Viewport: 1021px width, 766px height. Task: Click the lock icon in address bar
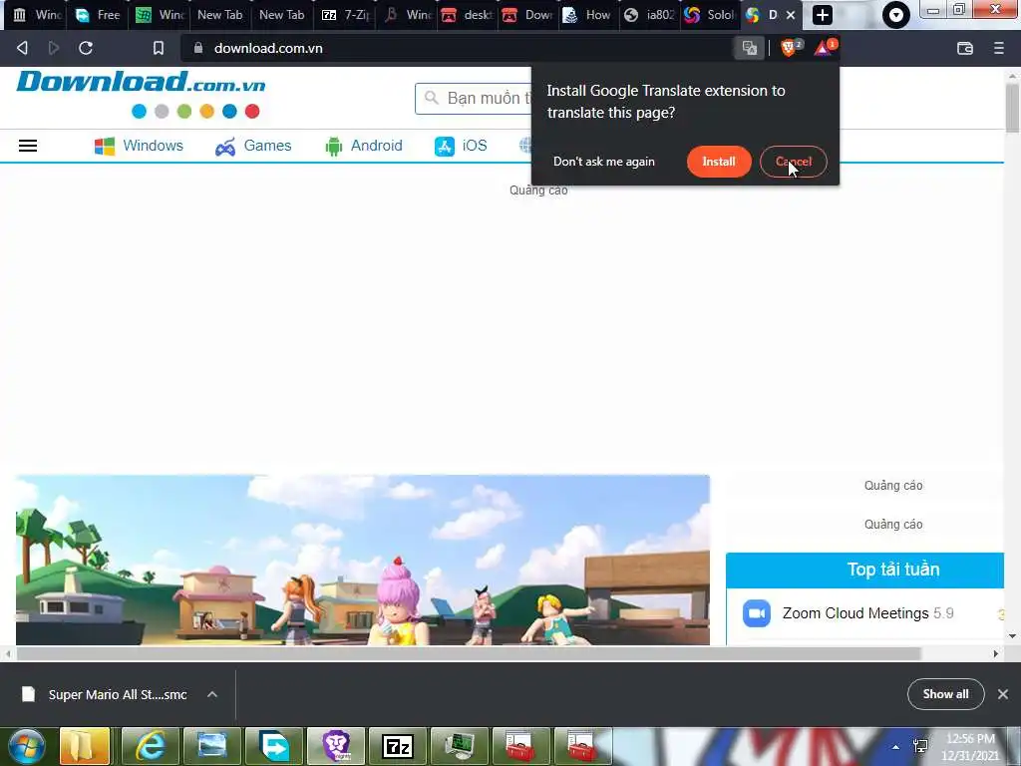point(198,48)
